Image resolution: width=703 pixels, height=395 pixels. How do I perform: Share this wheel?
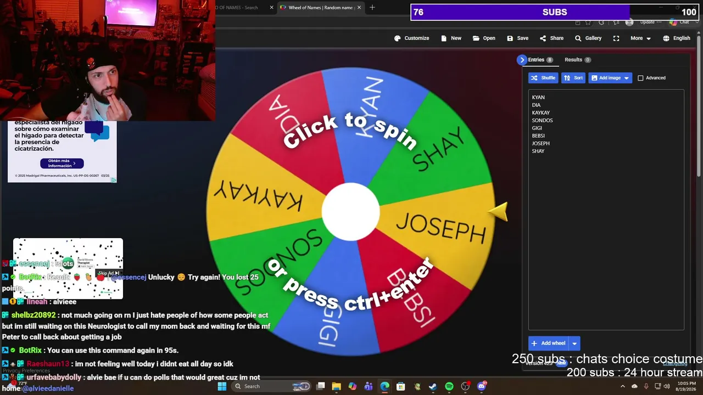(x=551, y=38)
